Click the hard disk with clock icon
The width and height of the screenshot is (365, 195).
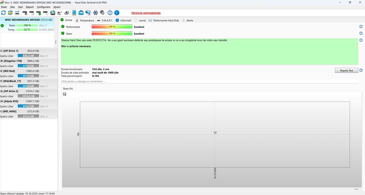coord(32,13)
